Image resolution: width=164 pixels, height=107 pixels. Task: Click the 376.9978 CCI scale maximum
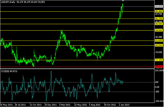(x=159, y=71)
